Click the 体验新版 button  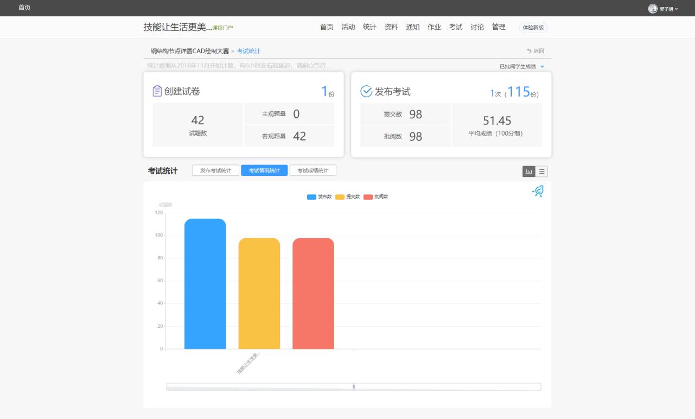point(533,28)
